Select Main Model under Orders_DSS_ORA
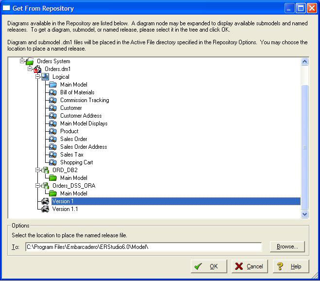The height and width of the screenshot is (281, 320). tap(74, 193)
